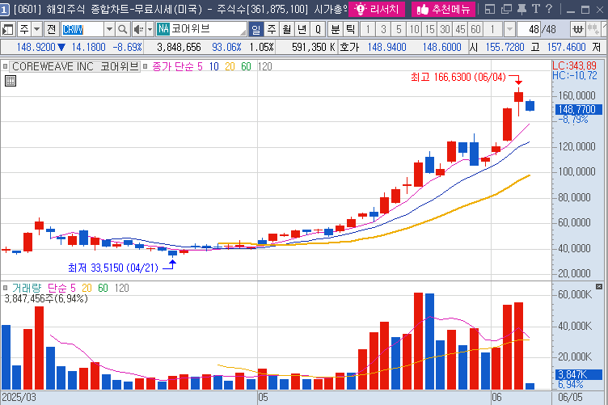Click the speaker sound icon
The height and width of the screenshot is (405, 608).
coord(137,29)
